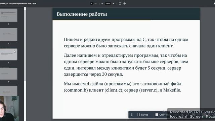Select page 4 thumbnail in sidebar
The width and height of the screenshot is (215, 121).
(8, 74)
